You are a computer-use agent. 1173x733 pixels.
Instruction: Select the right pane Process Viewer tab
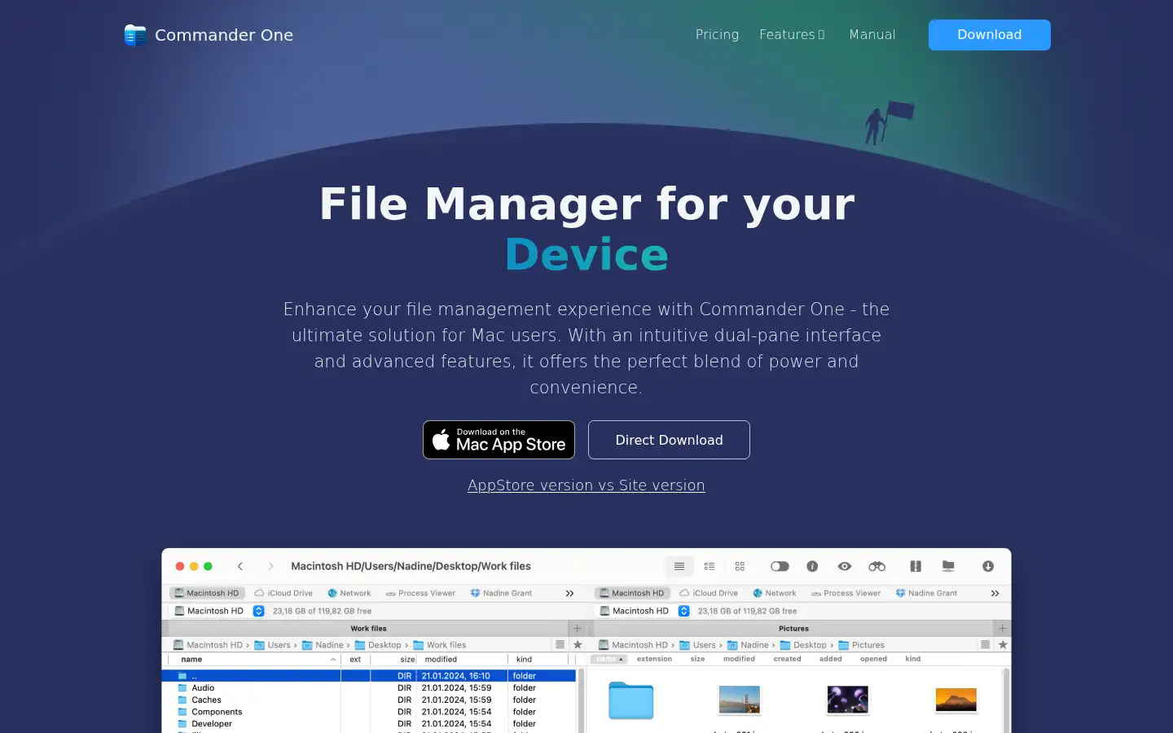click(x=846, y=593)
